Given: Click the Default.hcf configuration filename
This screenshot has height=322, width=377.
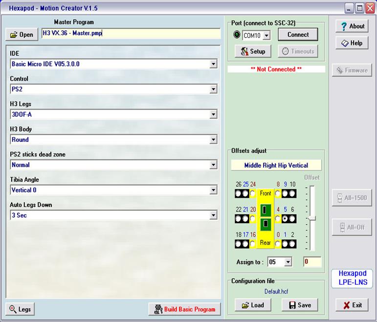Looking at the screenshot, I should (x=276, y=292).
